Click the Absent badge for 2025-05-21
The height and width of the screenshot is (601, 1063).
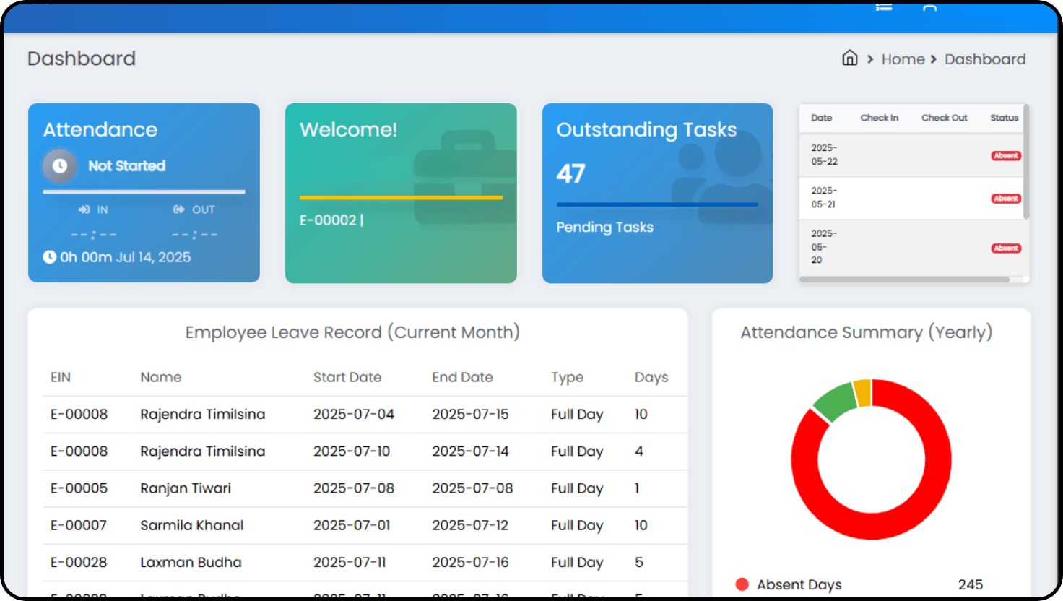(x=1006, y=198)
